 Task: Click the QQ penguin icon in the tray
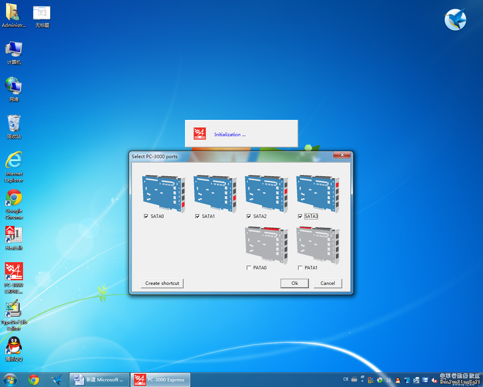[398, 380]
